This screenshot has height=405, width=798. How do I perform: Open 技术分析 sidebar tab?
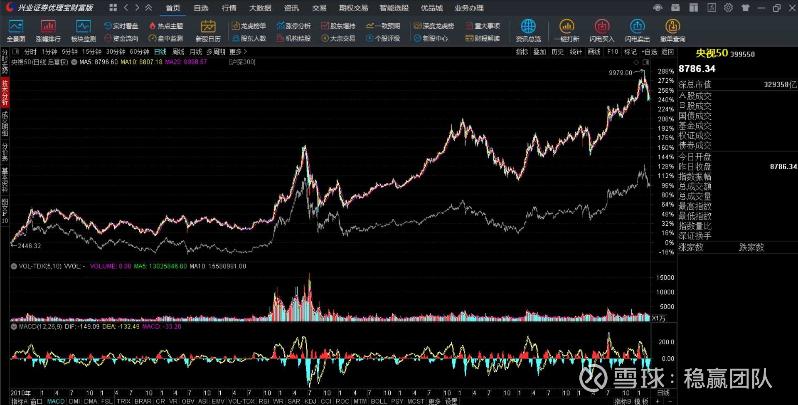[5, 92]
